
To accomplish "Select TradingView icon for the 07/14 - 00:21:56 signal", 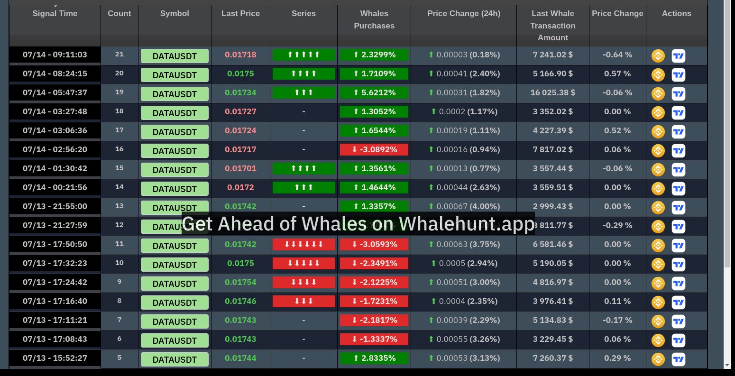I will click(x=679, y=189).
